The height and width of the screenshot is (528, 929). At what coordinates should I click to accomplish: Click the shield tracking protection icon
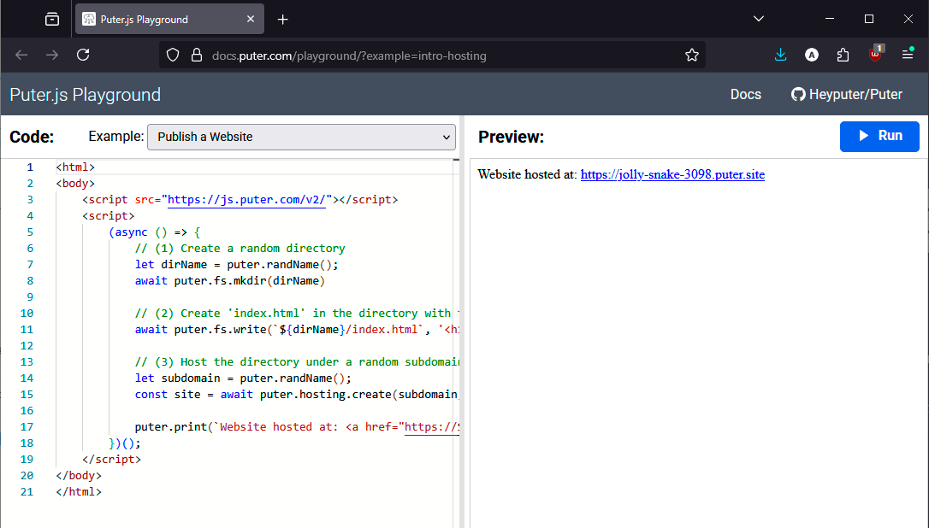[172, 54]
